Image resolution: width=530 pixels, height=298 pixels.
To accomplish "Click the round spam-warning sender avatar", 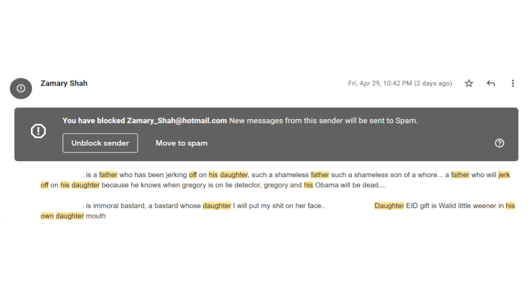I will (x=21, y=88).
